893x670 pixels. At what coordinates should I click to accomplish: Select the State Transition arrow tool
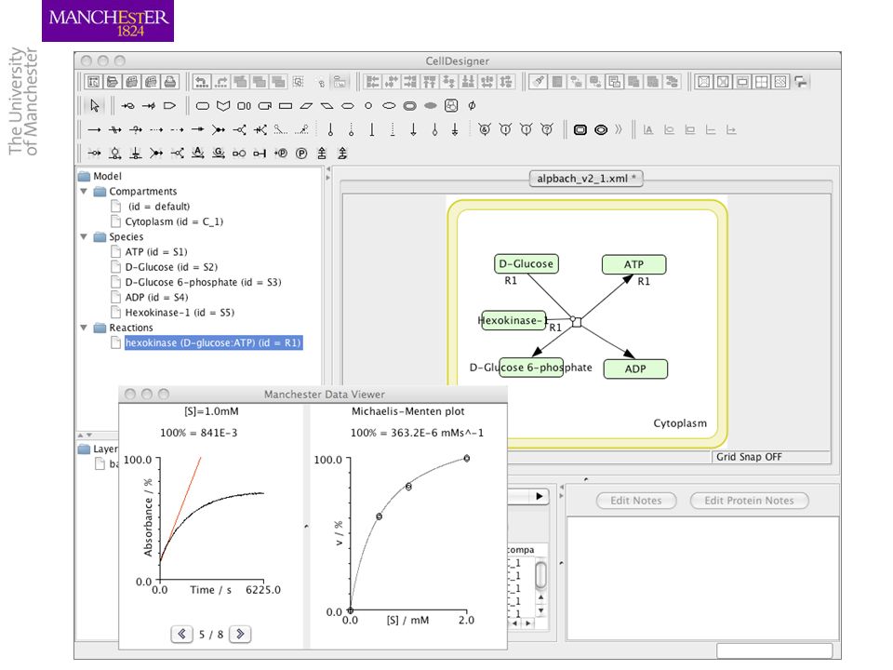[x=94, y=130]
